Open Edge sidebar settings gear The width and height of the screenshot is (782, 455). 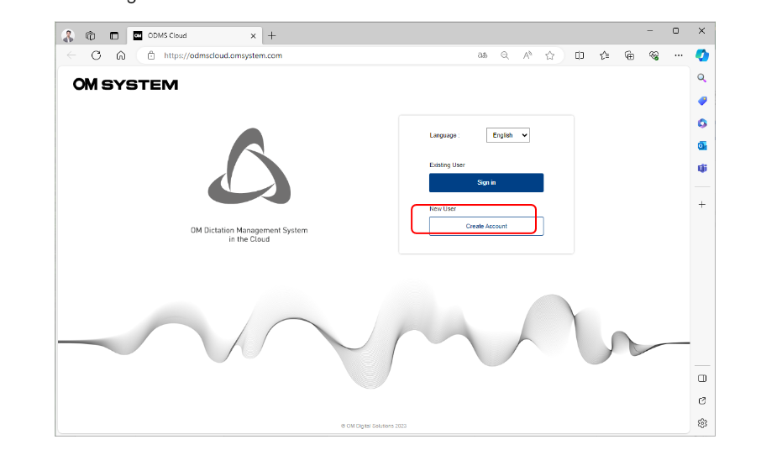702,423
